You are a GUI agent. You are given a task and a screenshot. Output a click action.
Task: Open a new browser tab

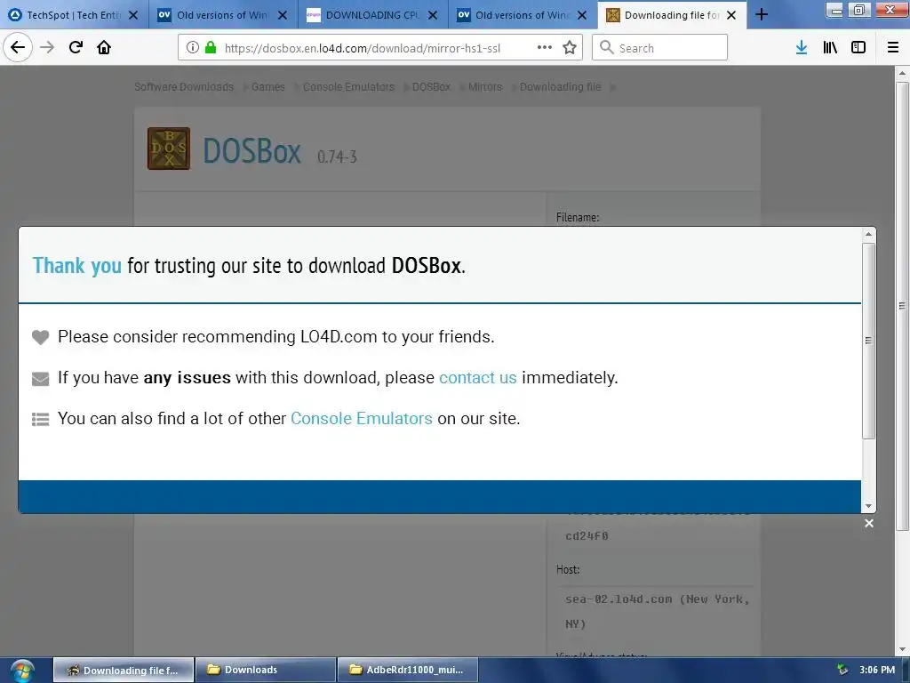coord(762,14)
